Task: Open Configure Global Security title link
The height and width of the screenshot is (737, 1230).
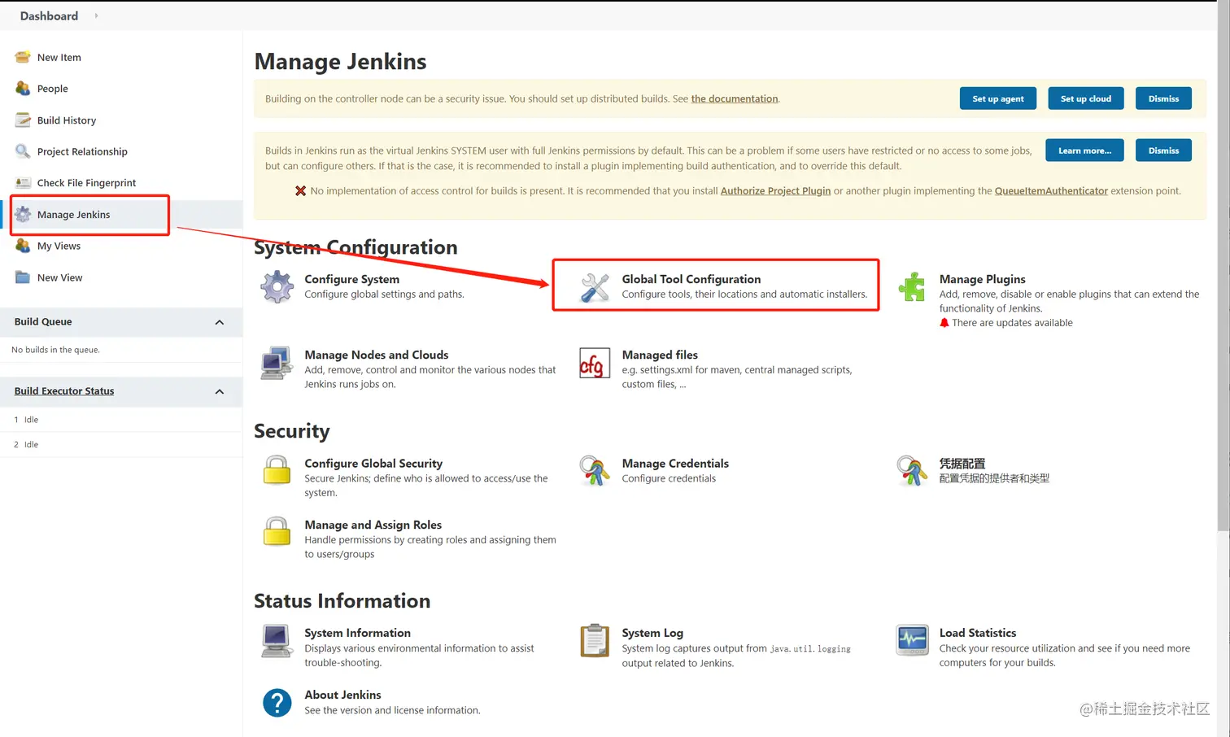Action: coord(373,464)
